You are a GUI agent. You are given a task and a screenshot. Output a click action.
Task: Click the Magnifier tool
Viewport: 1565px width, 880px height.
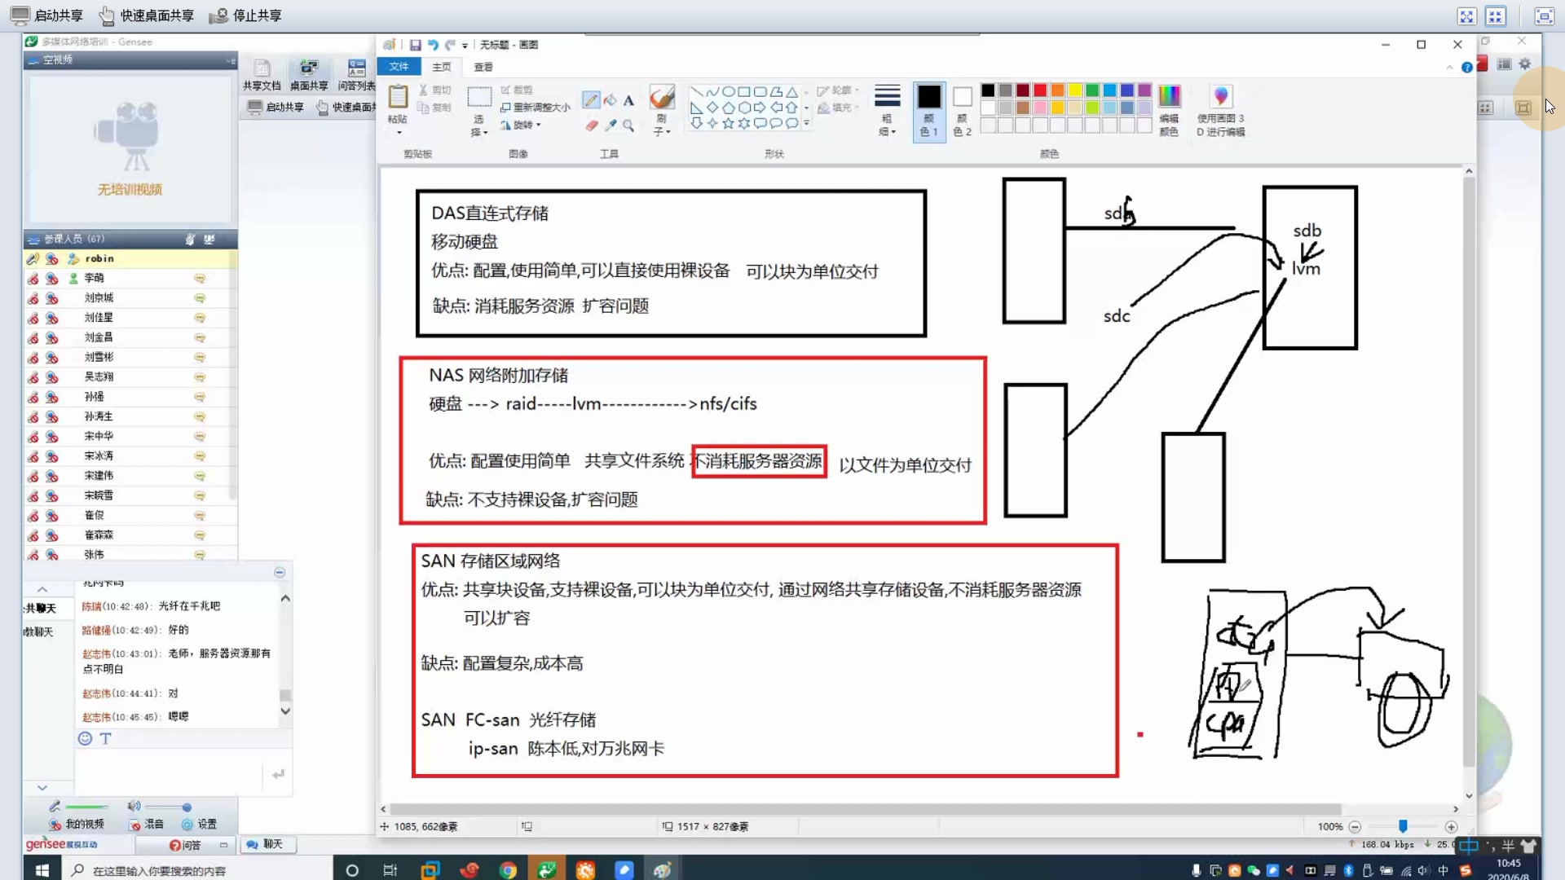[x=628, y=125]
